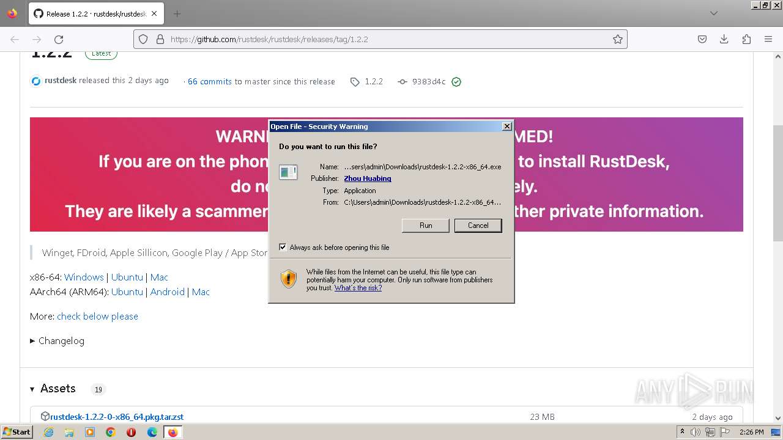Open Windows Media Player from taskbar
This screenshot has height=440, width=783.
[90, 432]
